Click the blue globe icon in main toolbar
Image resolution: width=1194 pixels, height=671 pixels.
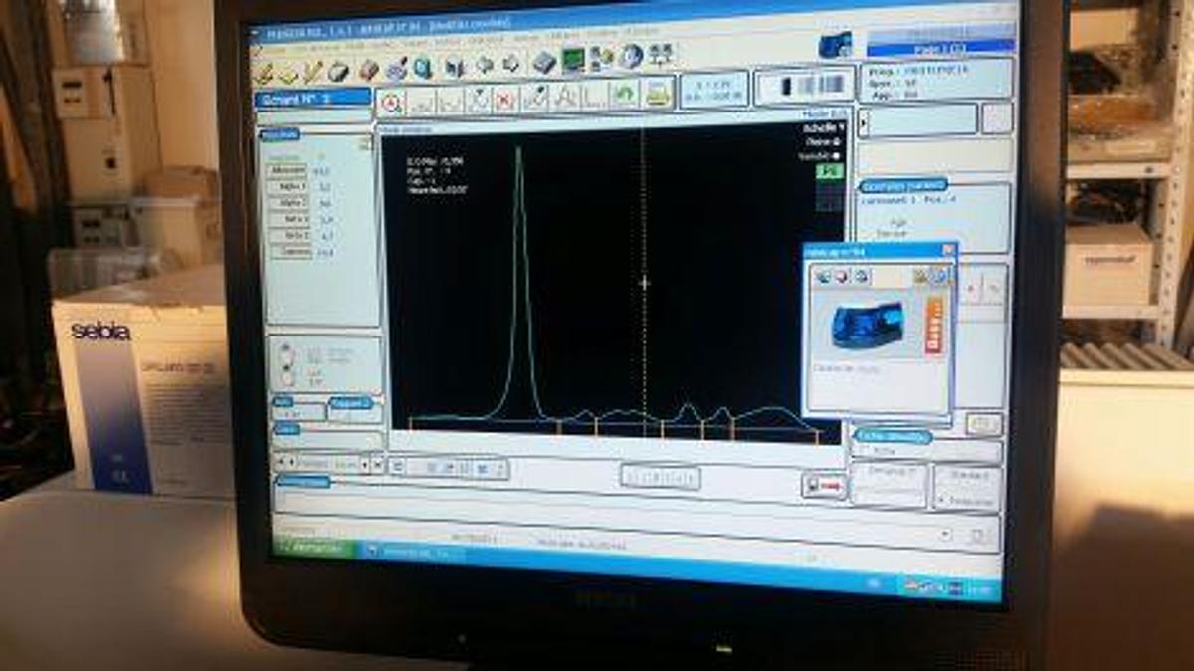point(631,57)
